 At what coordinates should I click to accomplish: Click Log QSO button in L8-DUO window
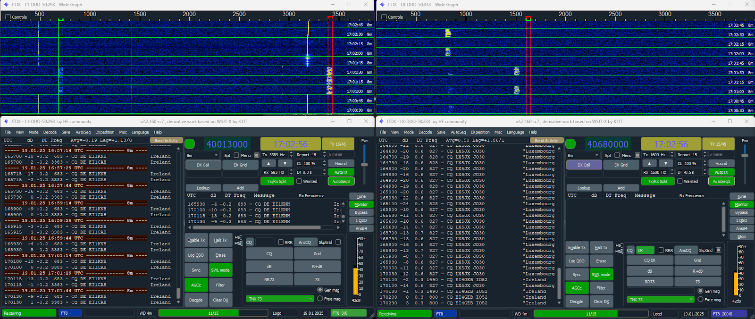pyautogui.click(x=577, y=261)
